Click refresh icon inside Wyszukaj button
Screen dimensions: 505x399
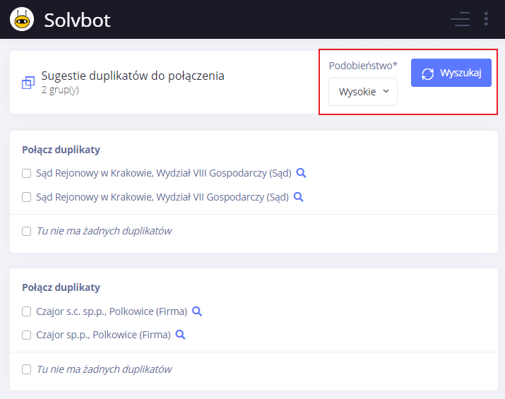428,73
